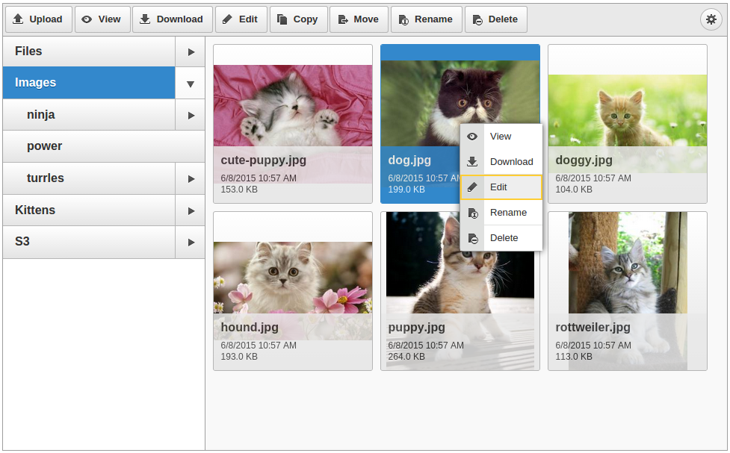The height and width of the screenshot is (453, 730).
Task: Click the download icon in context menu
Action: (x=472, y=161)
